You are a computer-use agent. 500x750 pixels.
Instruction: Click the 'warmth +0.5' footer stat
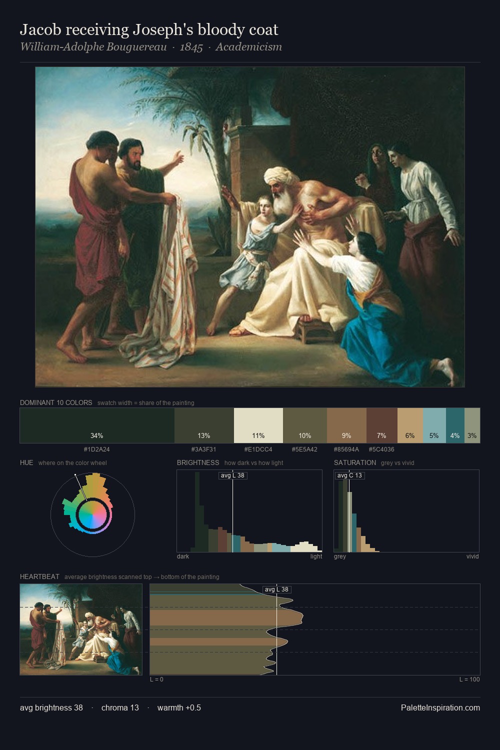click(179, 707)
